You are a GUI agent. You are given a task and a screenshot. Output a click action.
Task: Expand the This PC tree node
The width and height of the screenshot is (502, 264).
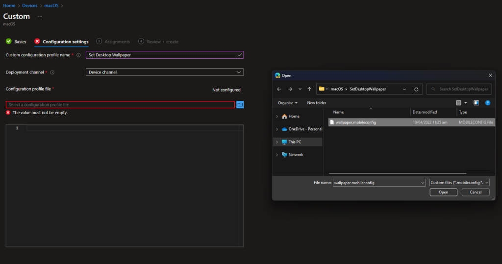[277, 142]
